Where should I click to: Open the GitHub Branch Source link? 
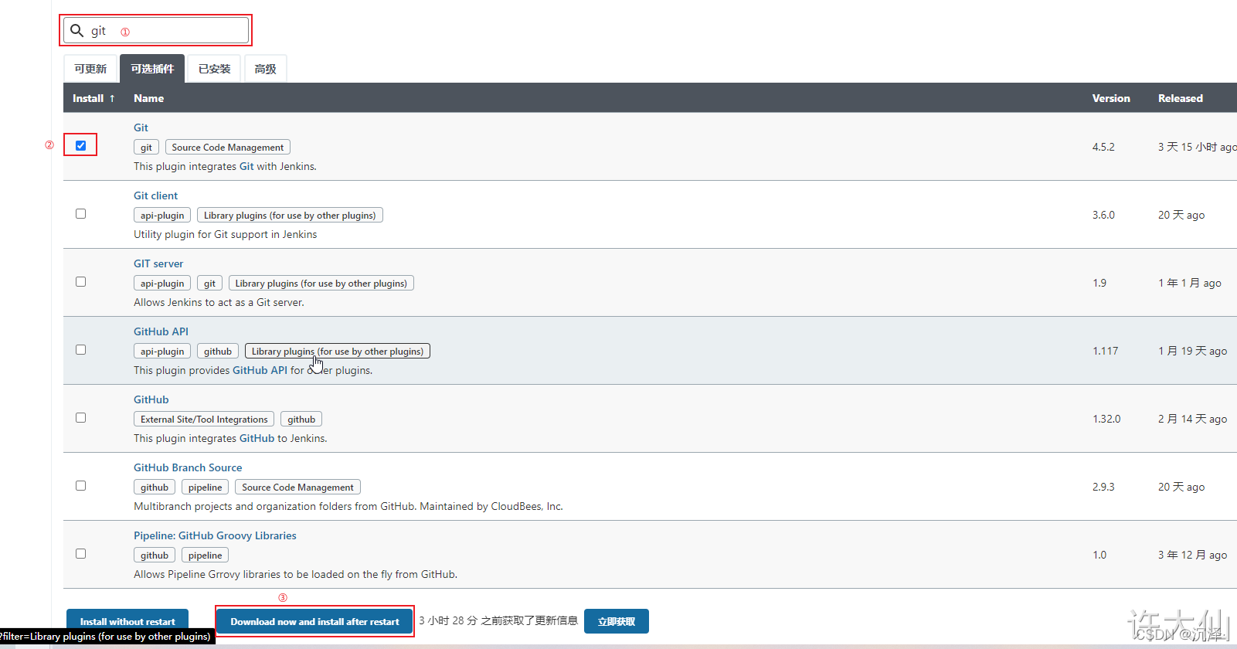pyautogui.click(x=188, y=467)
